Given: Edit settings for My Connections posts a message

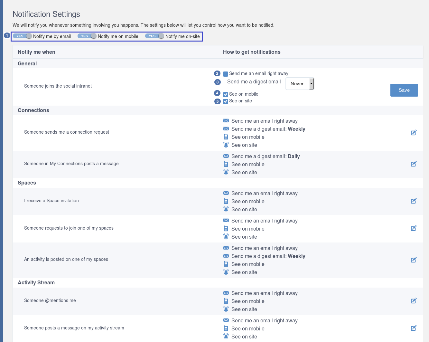Looking at the screenshot, I should pos(414,164).
